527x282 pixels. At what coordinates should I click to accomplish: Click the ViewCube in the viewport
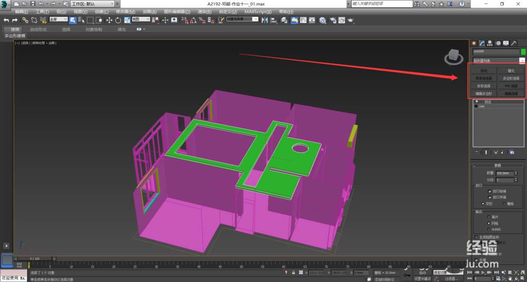coord(454,56)
